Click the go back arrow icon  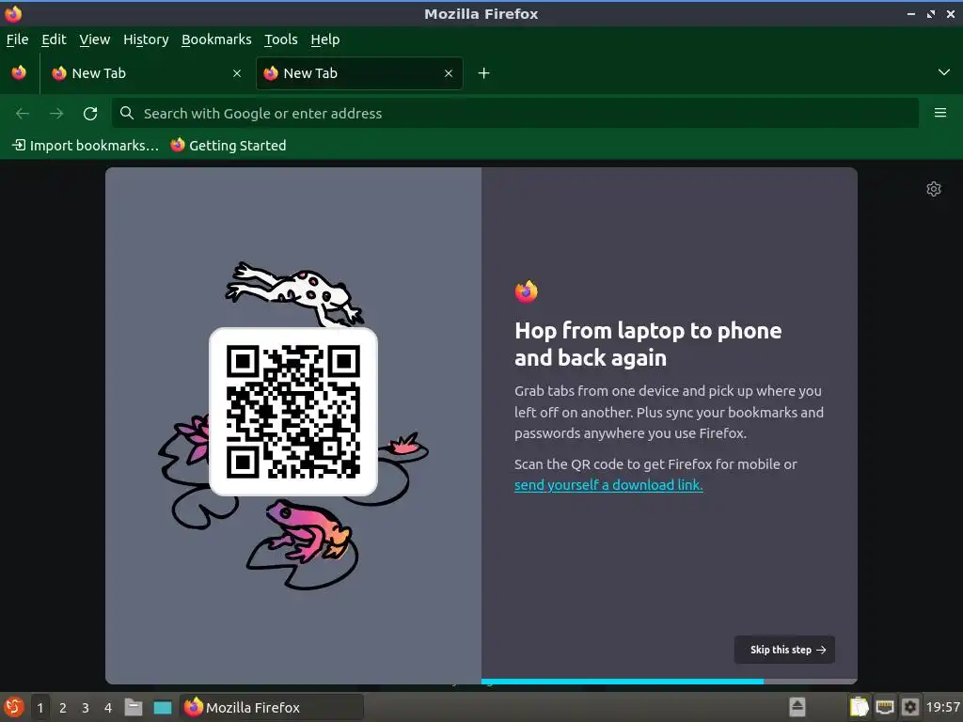point(23,114)
